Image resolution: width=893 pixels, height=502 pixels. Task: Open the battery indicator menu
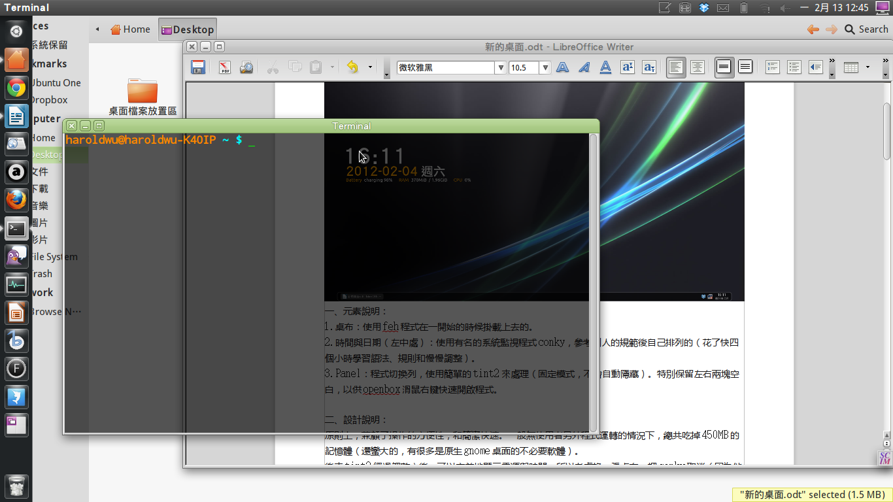pyautogui.click(x=743, y=8)
